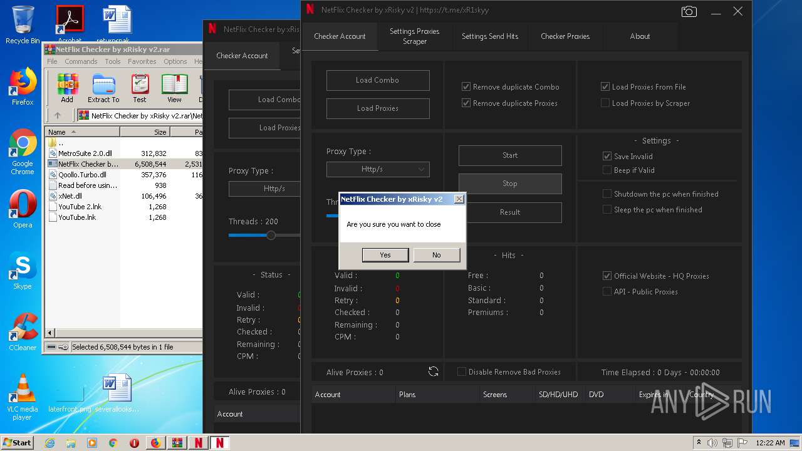802x451 pixels.
Task: Switch to Settings Send Hits tab
Action: 490,36
